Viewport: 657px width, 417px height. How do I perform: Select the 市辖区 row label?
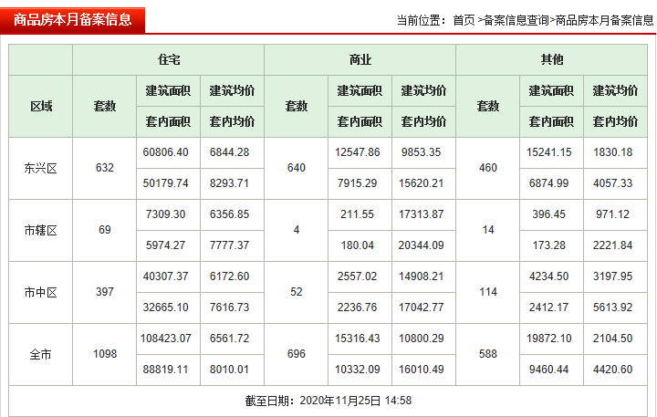coord(41,230)
